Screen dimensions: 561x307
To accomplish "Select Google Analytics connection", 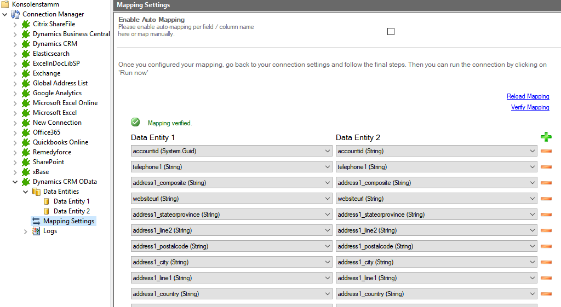I will 57,93.
